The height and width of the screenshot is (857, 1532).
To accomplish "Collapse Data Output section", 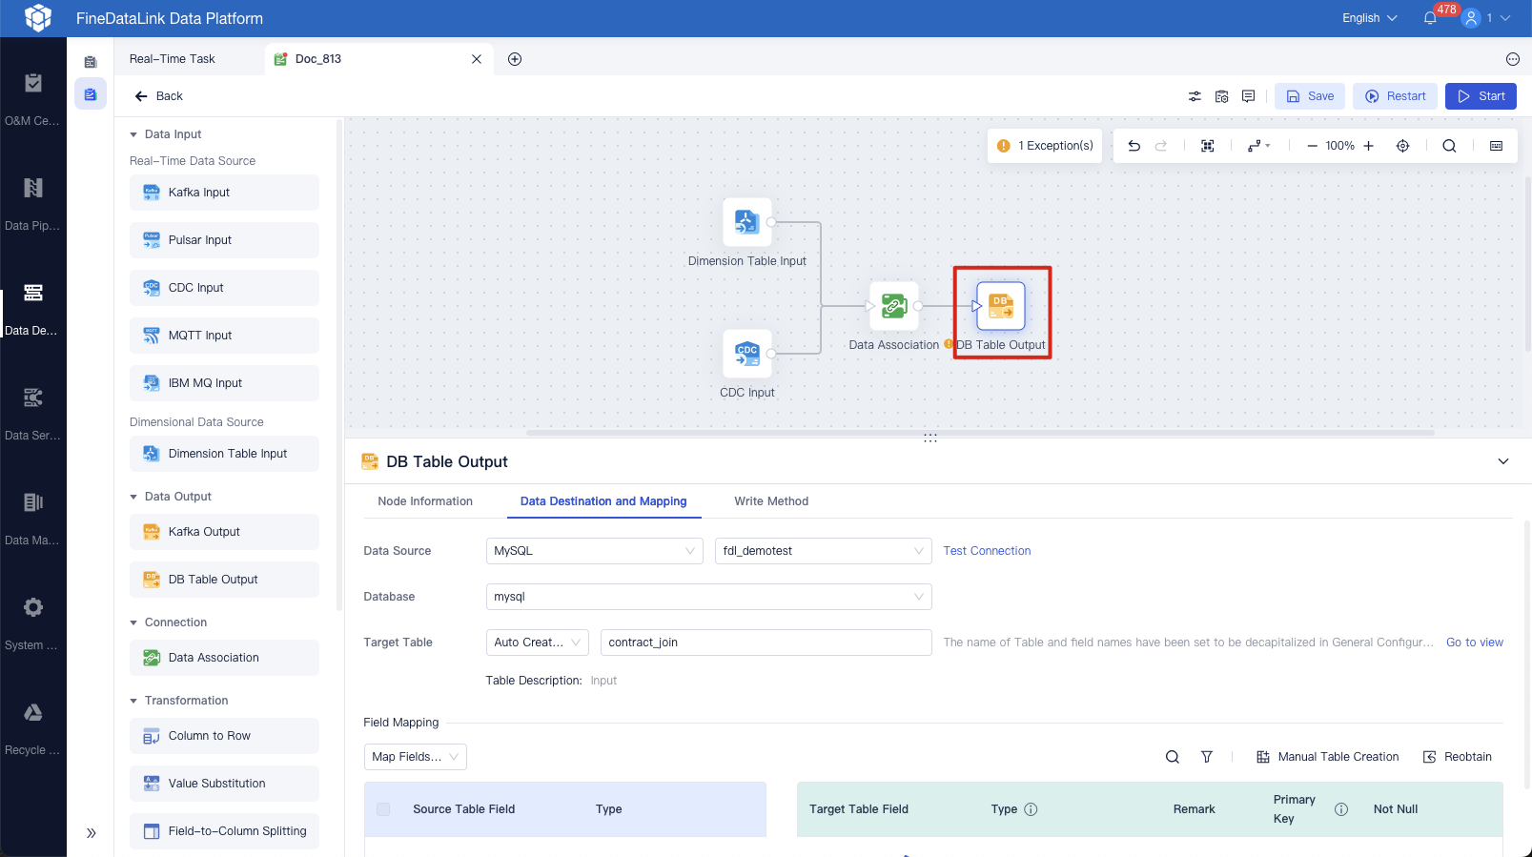I will click(x=133, y=497).
